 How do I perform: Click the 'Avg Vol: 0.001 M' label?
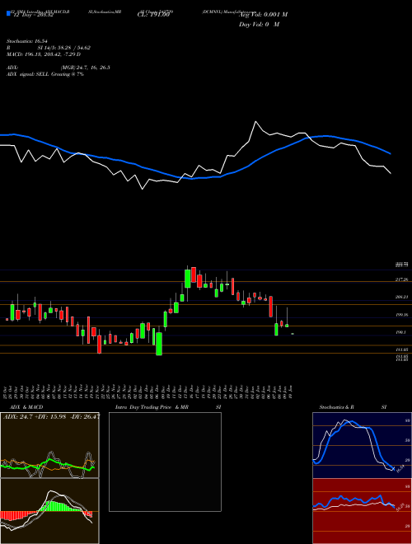coord(263,15)
